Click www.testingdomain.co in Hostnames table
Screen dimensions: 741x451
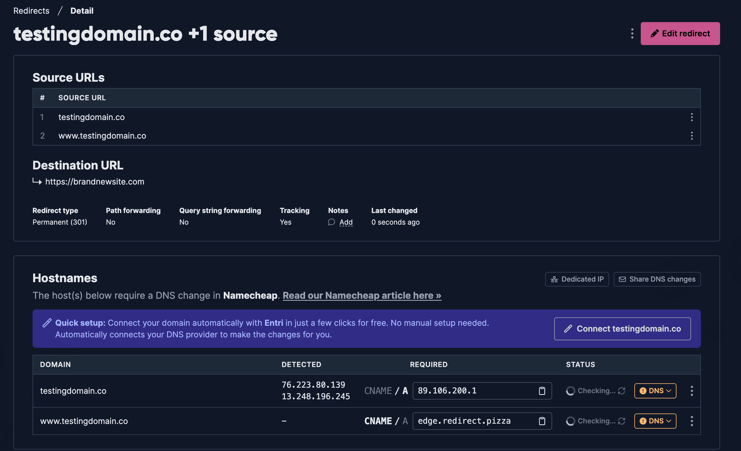(84, 421)
